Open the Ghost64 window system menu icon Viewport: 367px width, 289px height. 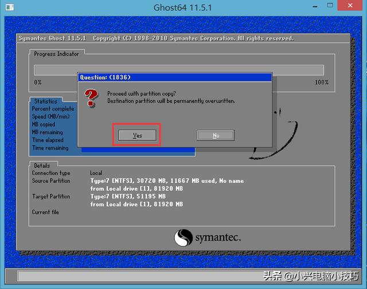tap(10, 7)
